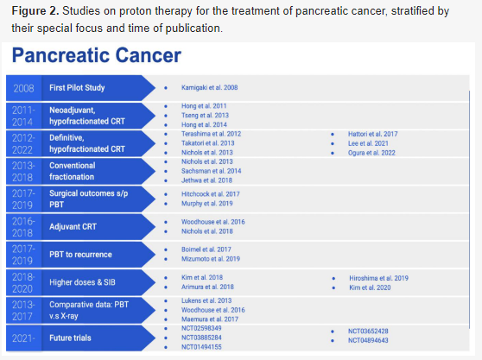Click the Future trials arrow banner
Image resolution: width=482 pixels, height=360 pixels.
tap(80, 338)
